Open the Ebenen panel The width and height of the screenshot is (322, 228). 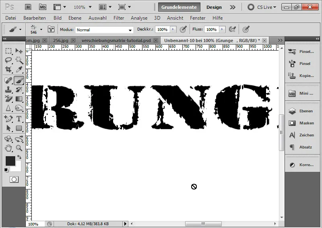click(x=302, y=111)
